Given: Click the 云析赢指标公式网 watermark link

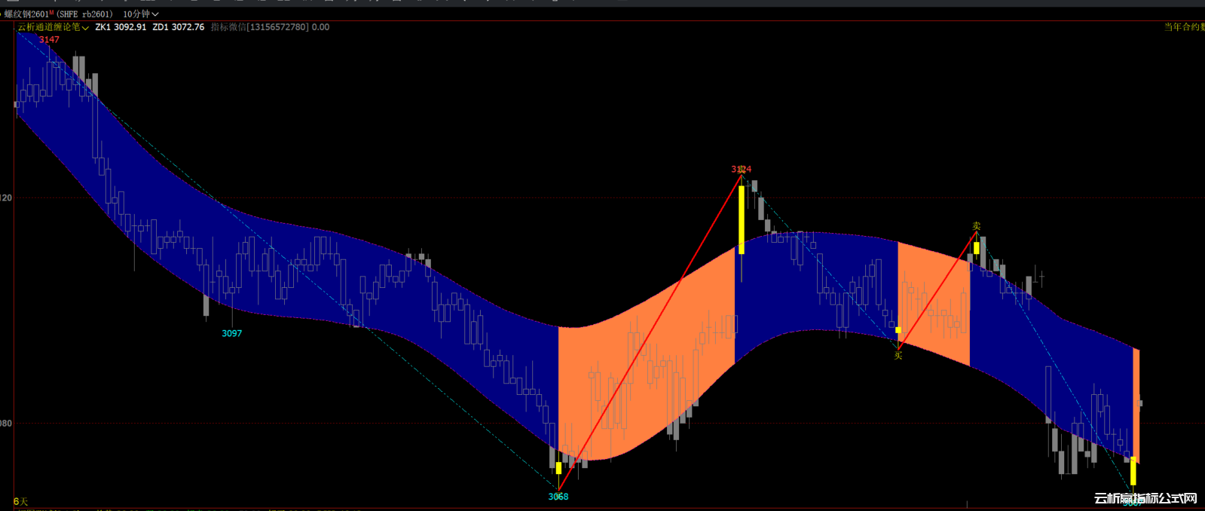Looking at the screenshot, I should tap(1145, 498).
